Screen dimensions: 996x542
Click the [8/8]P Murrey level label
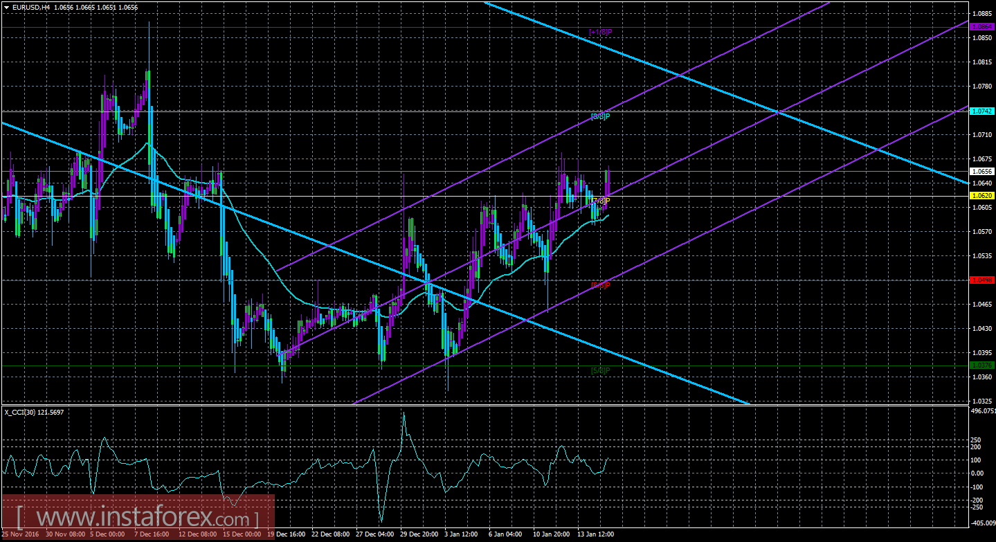(600, 116)
